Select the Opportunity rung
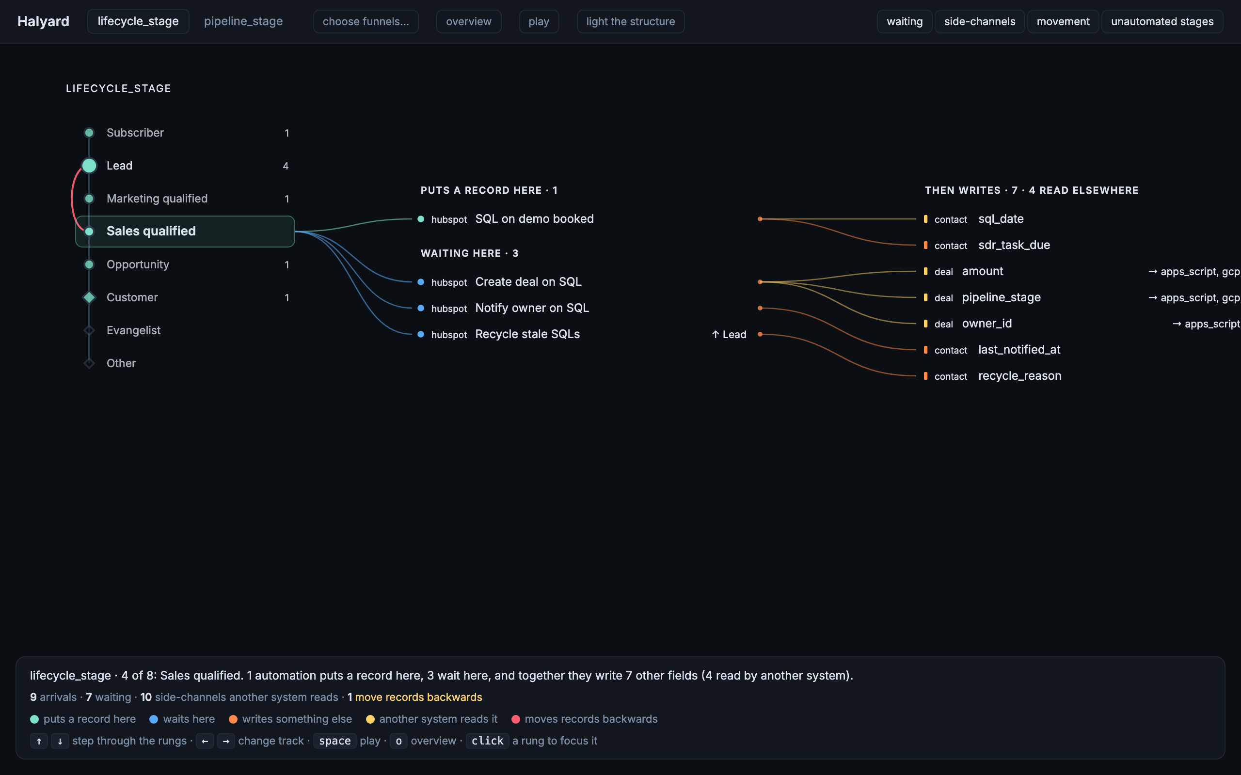This screenshot has width=1241, height=775. 185,264
